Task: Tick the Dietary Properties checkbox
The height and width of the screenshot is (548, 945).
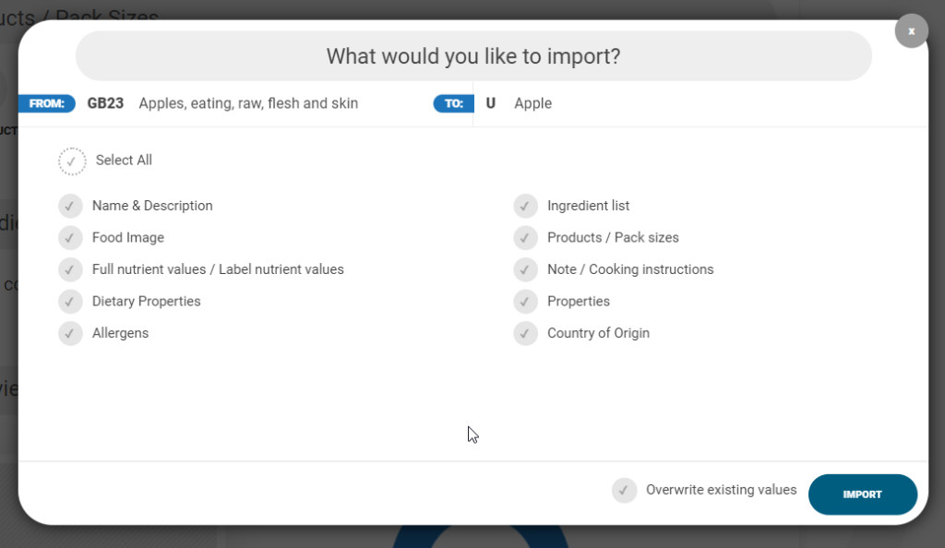Action: [x=71, y=302]
